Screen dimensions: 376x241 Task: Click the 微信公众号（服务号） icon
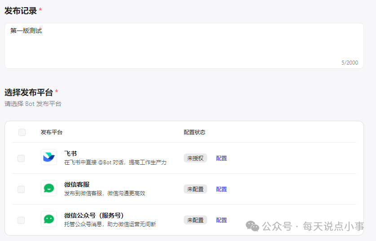click(x=49, y=219)
